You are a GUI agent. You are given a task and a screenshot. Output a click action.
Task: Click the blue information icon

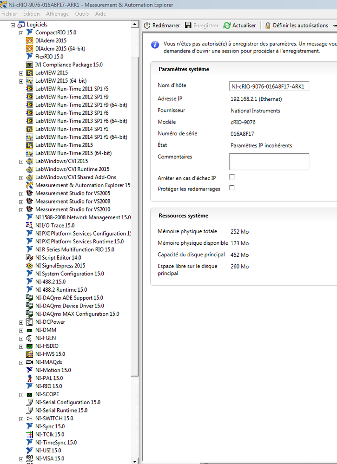click(155, 45)
